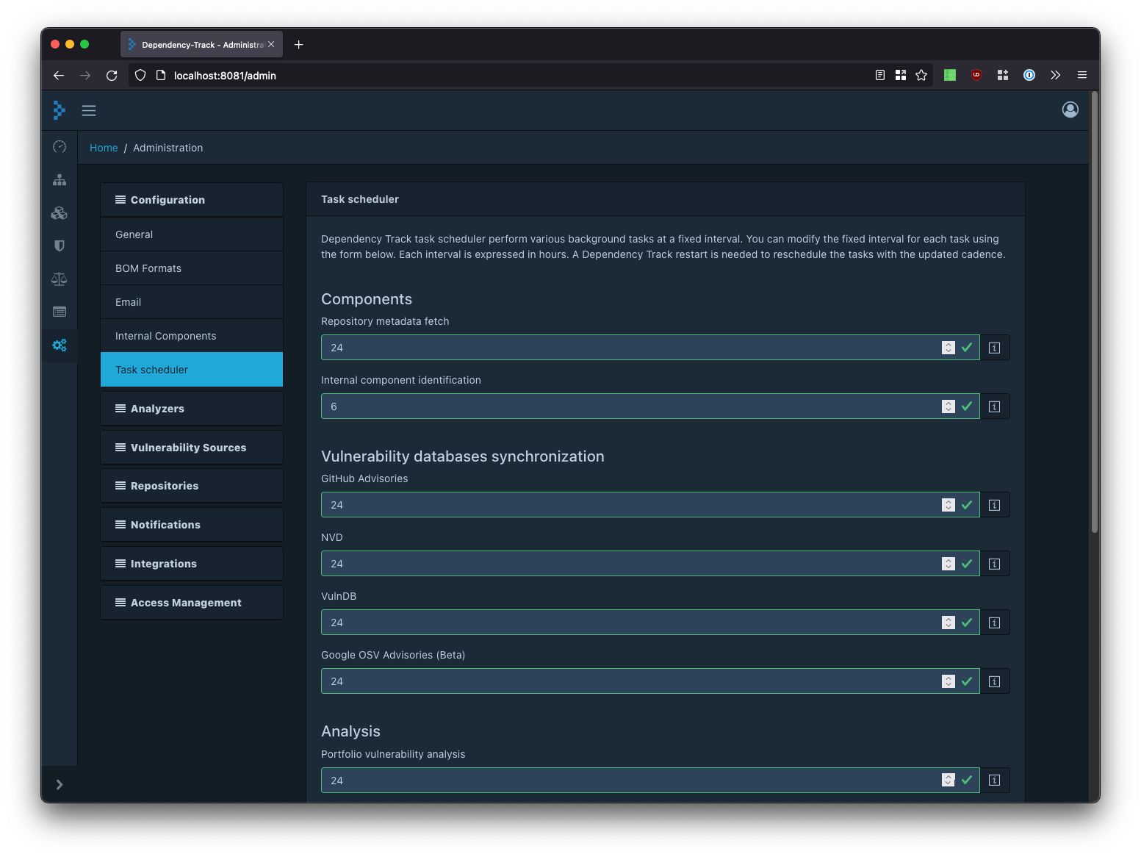Screen dimensions: 1141x857
Task: Open a new browser tab
Action: pos(299,45)
